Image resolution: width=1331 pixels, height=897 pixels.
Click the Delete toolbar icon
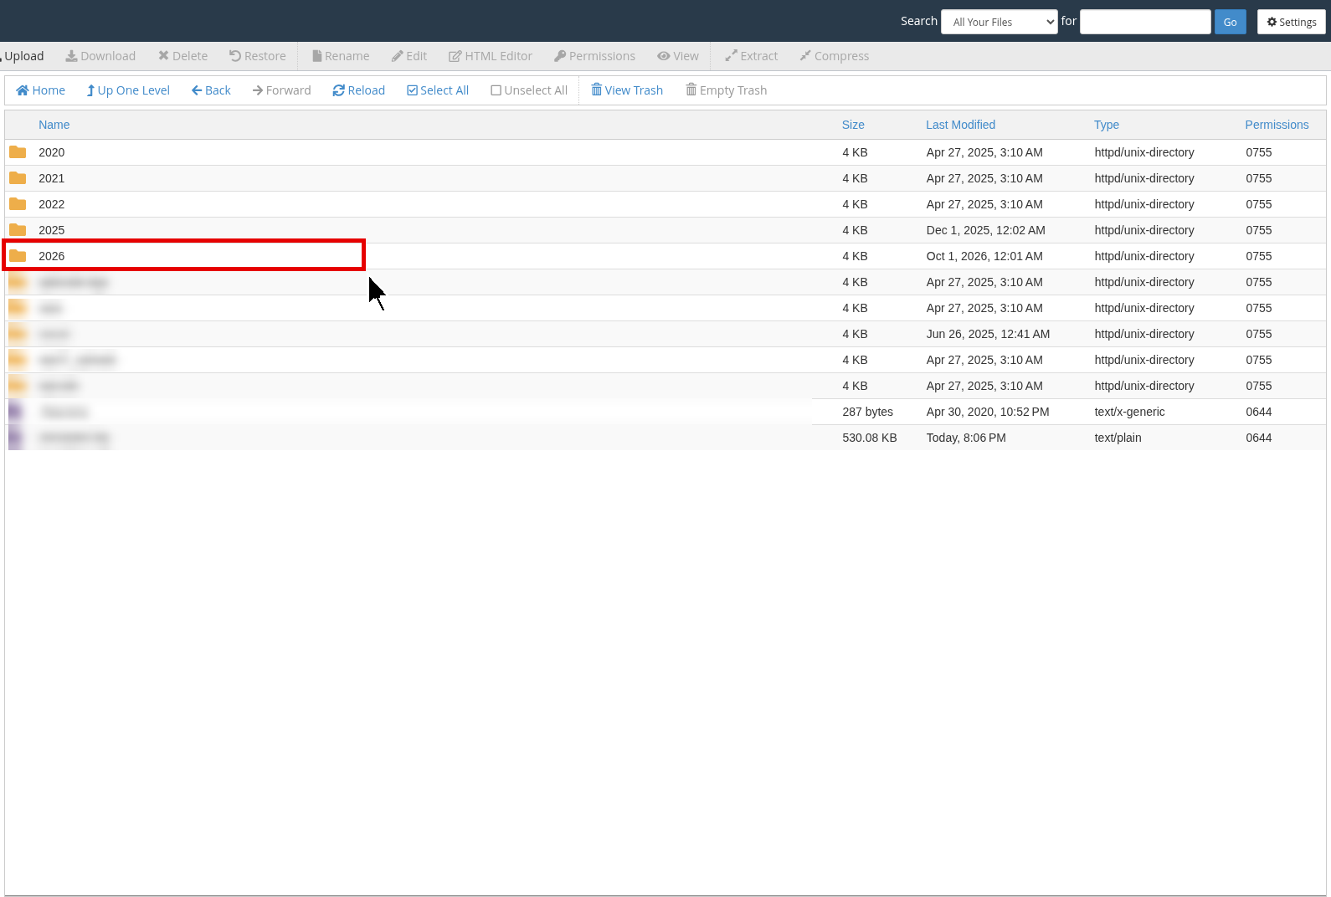click(182, 56)
